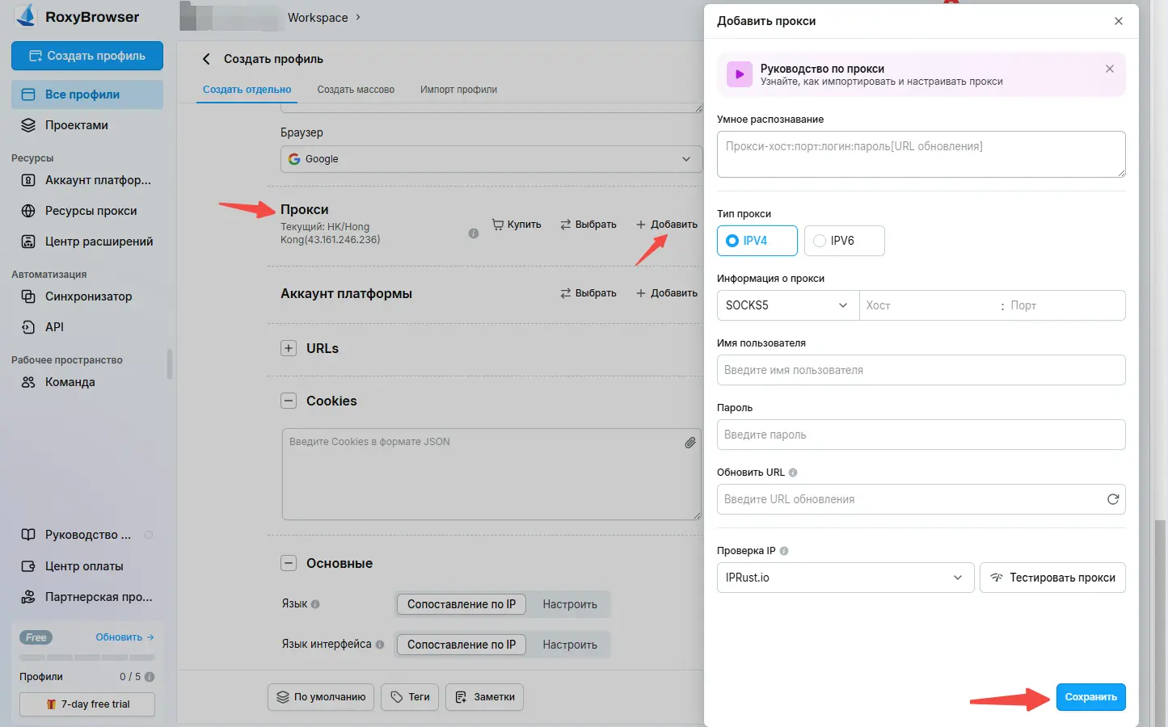Open Центр расширений in the sidebar
This screenshot has height=727, width=1168.
(99, 242)
